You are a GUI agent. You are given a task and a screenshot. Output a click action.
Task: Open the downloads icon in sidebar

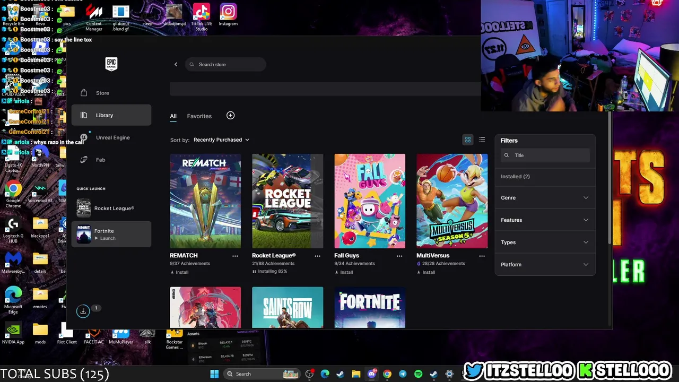pos(83,311)
